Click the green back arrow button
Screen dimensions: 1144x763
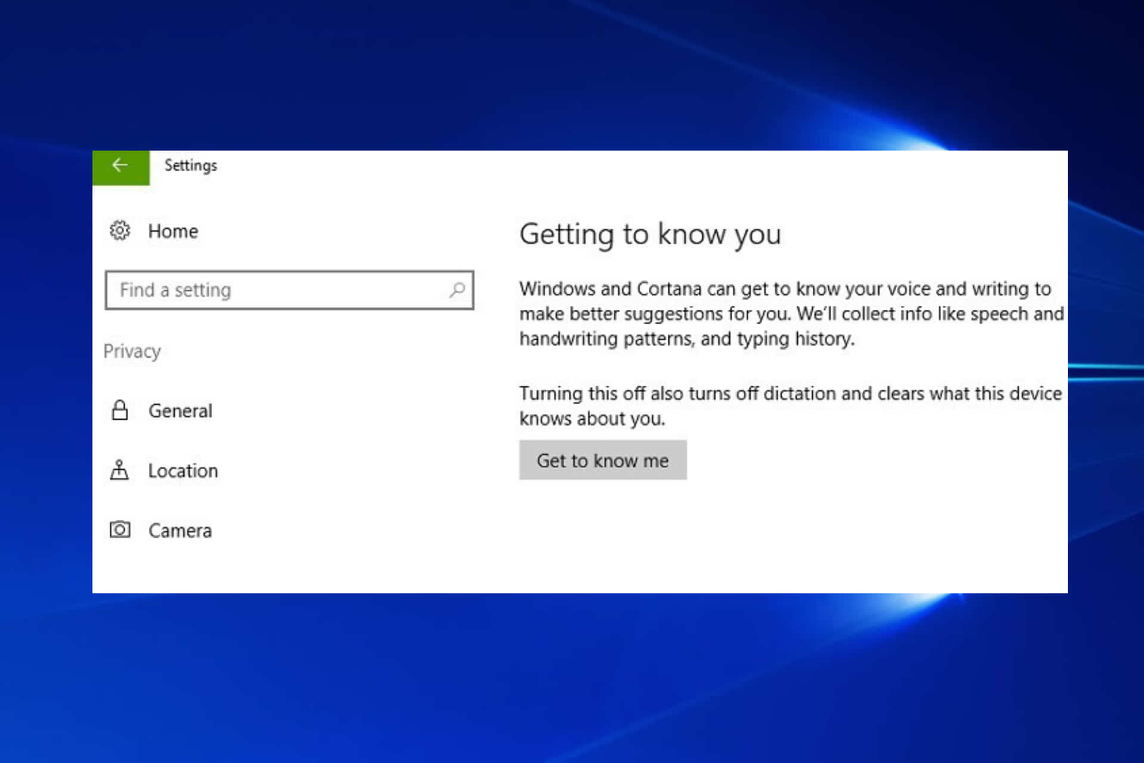(x=121, y=168)
